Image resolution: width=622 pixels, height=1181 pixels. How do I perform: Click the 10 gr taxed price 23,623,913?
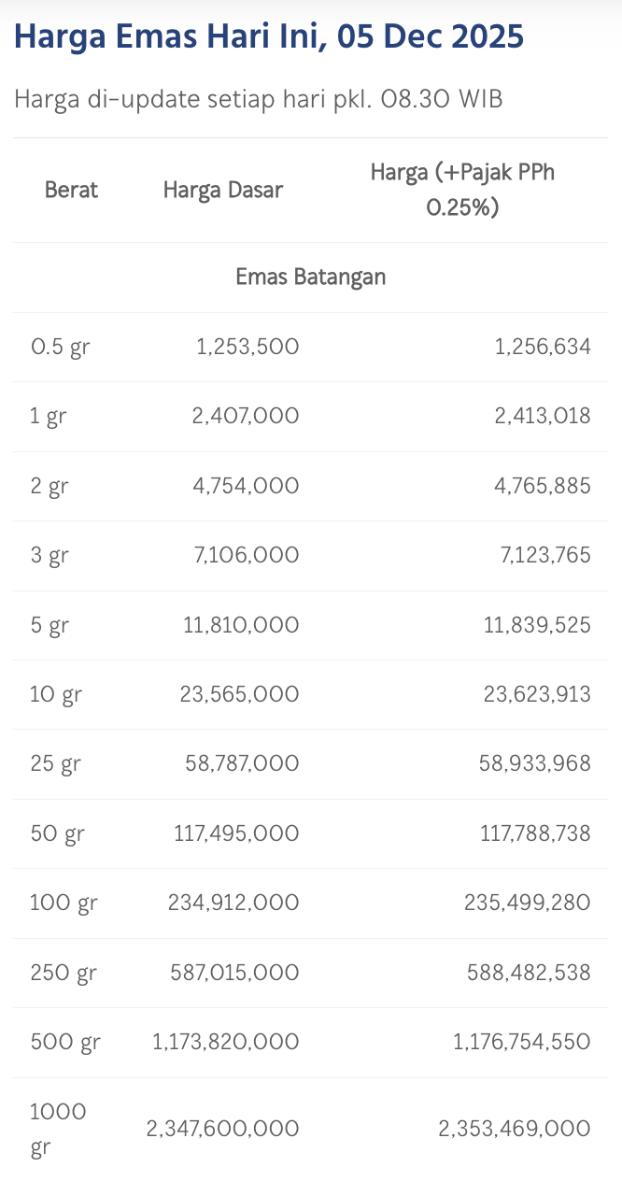[537, 694]
